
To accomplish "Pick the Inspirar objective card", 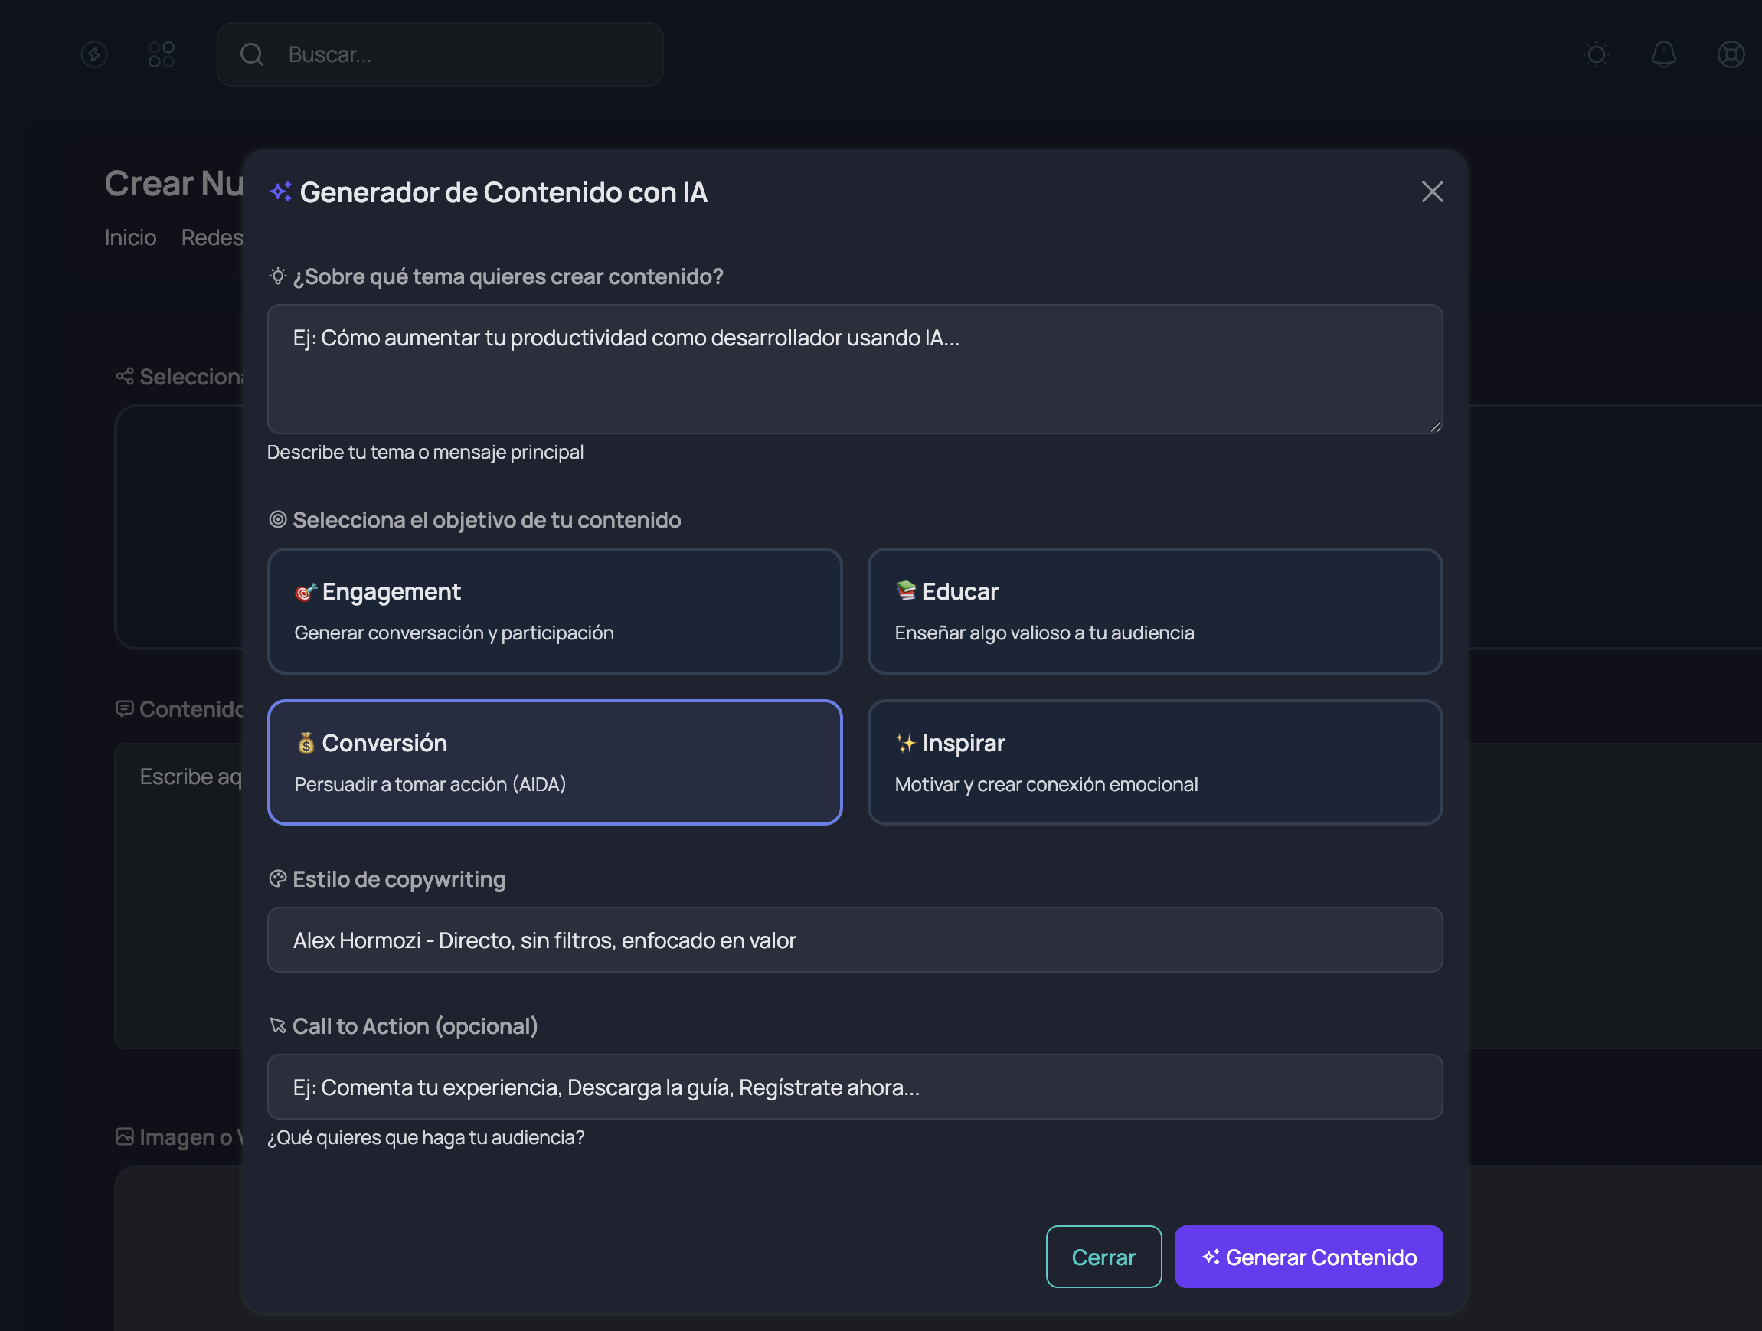I will [1154, 762].
